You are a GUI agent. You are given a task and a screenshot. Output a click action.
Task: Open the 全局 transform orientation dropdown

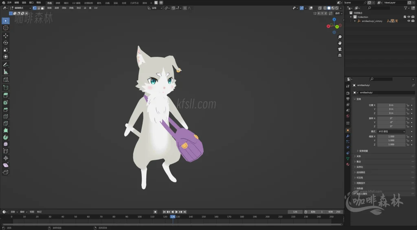(155, 8)
